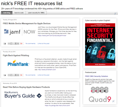The width and height of the screenshot is (118, 107).
Task: Click the blog tagline about 20+ years of IT knowledge
Action: 42,9
